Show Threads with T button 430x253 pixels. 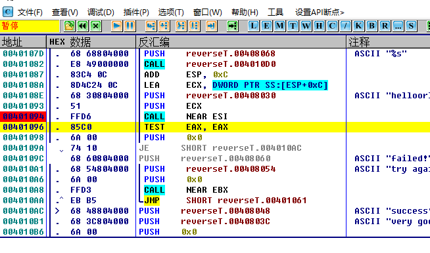tap(293, 26)
